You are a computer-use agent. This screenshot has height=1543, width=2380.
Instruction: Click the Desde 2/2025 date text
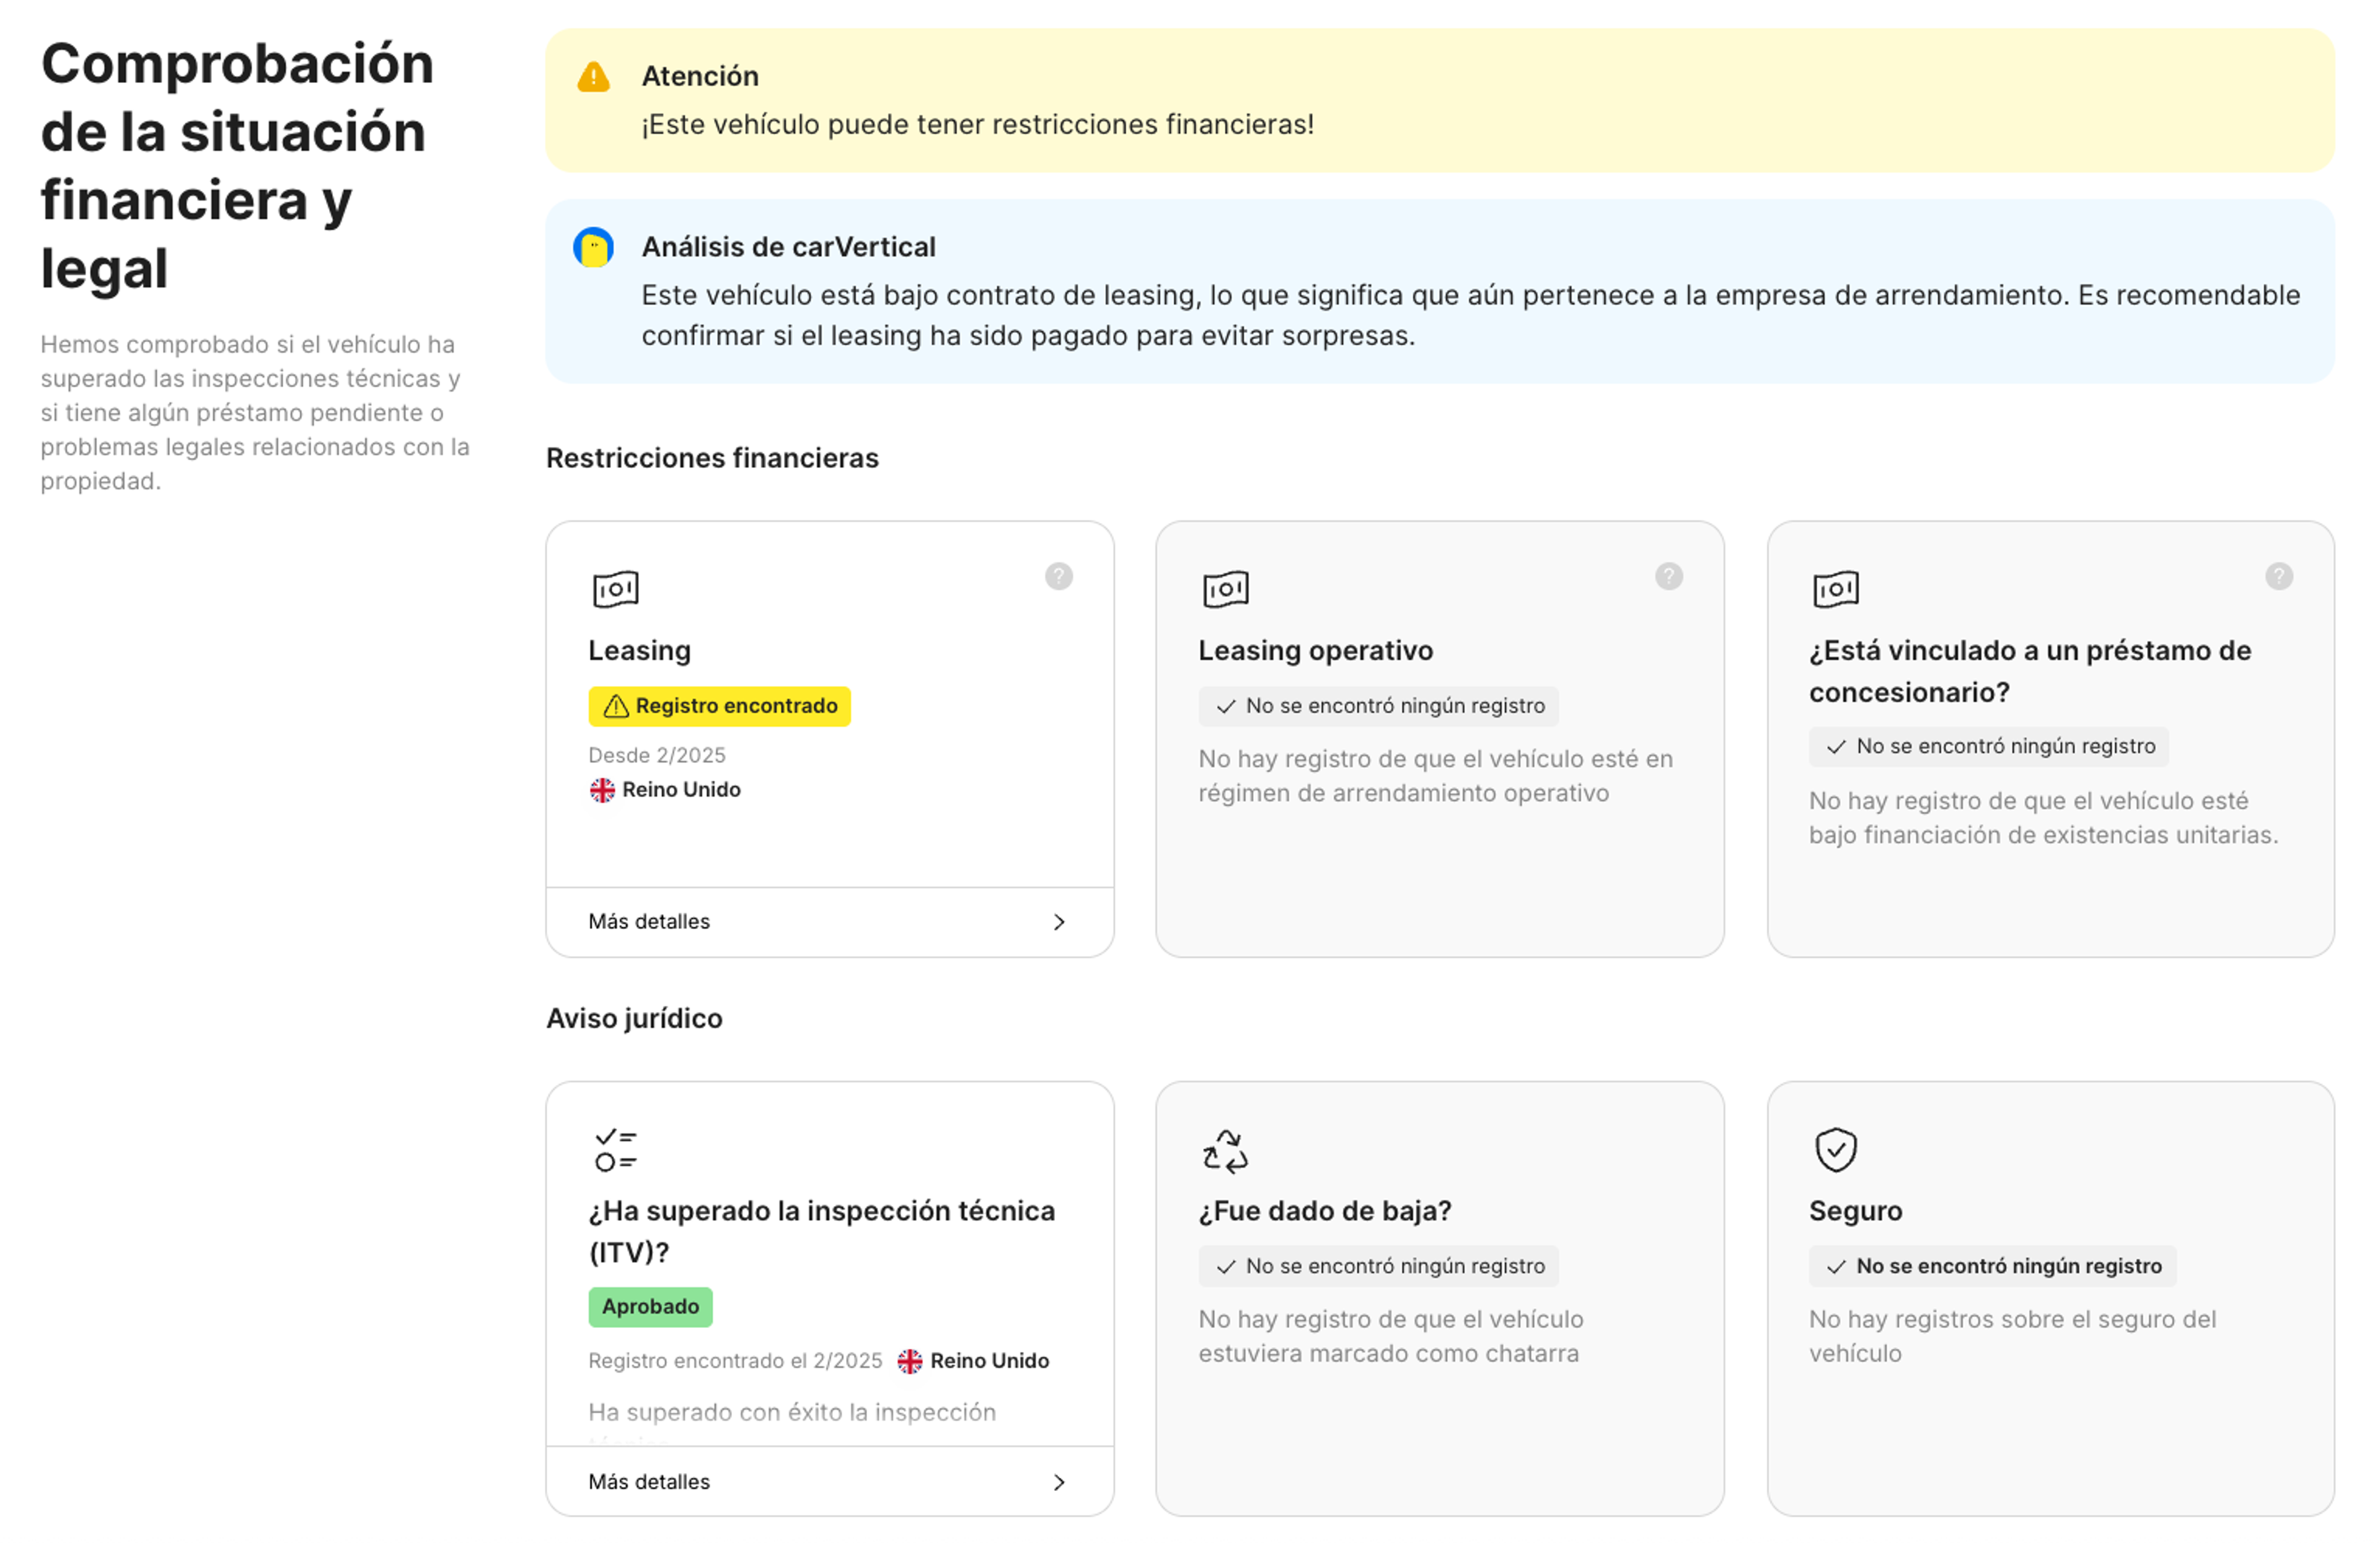(657, 755)
